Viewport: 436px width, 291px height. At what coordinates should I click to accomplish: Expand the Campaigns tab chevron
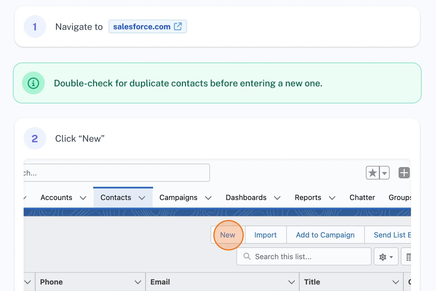click(208, 198)
